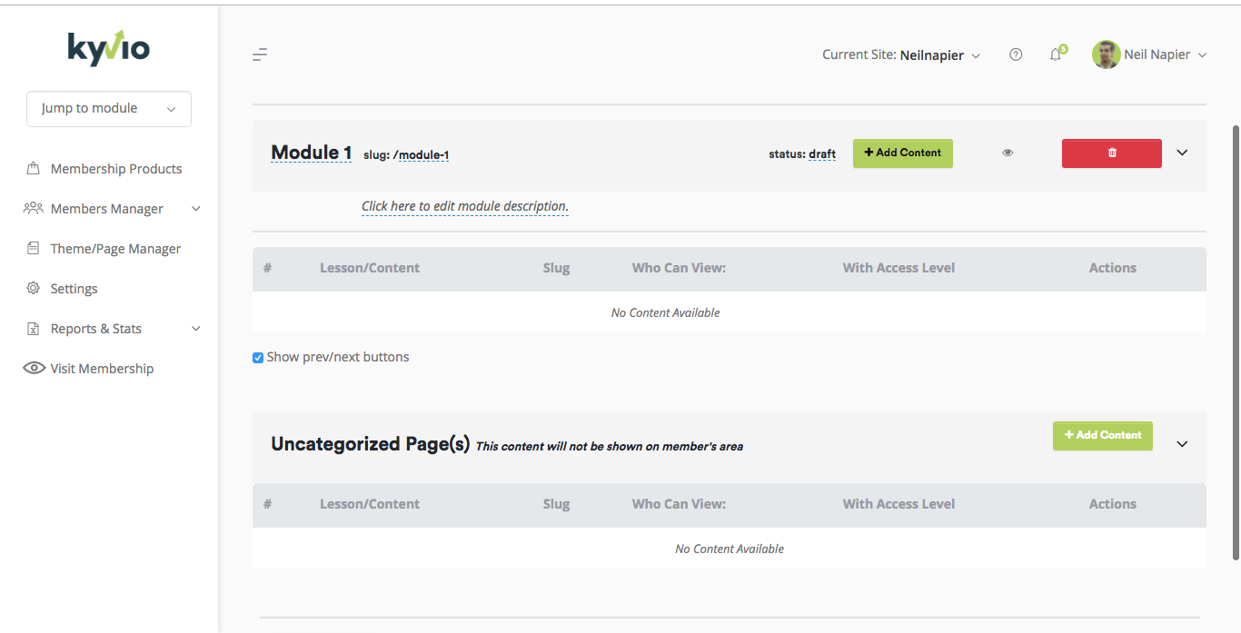Screen dimensions: 1241x633
Task: Open Reports & Stats in sidebar
Action: [x=96, y=329]
